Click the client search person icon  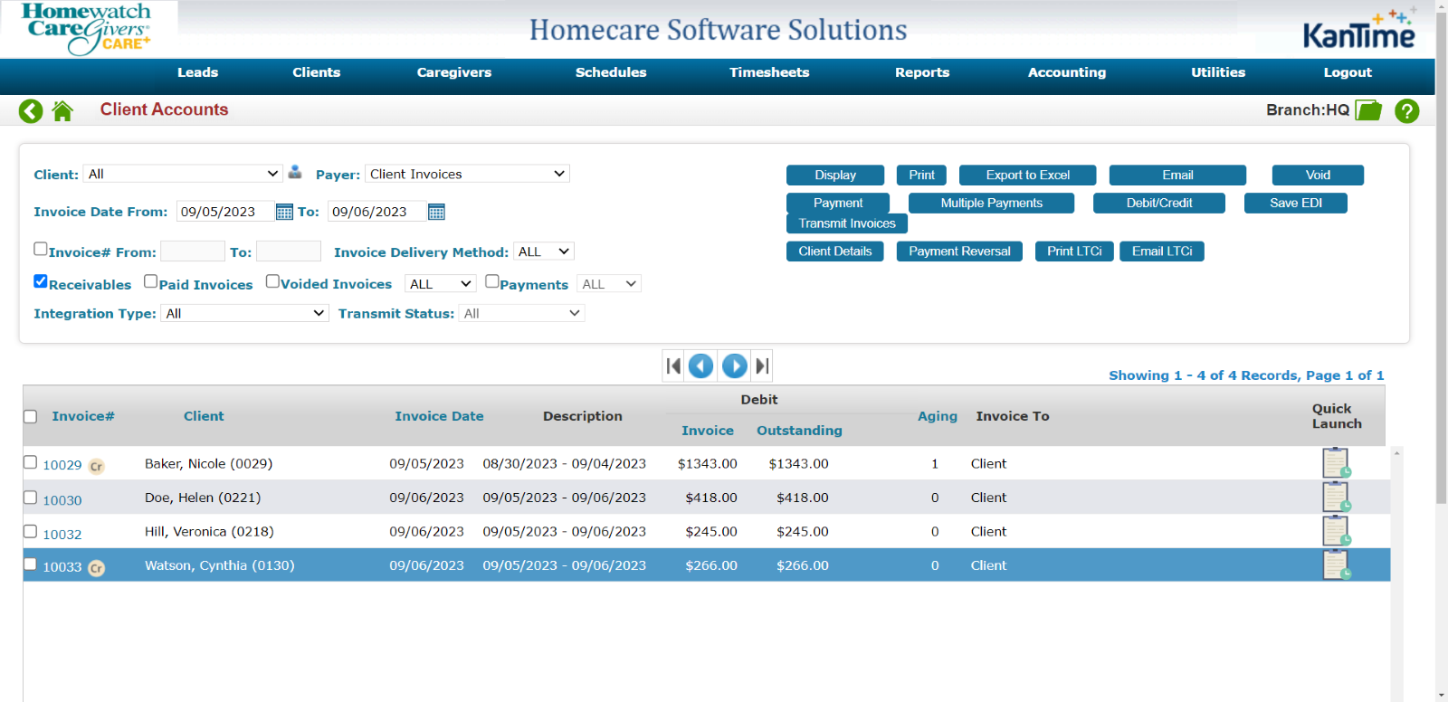coord(295,172)
